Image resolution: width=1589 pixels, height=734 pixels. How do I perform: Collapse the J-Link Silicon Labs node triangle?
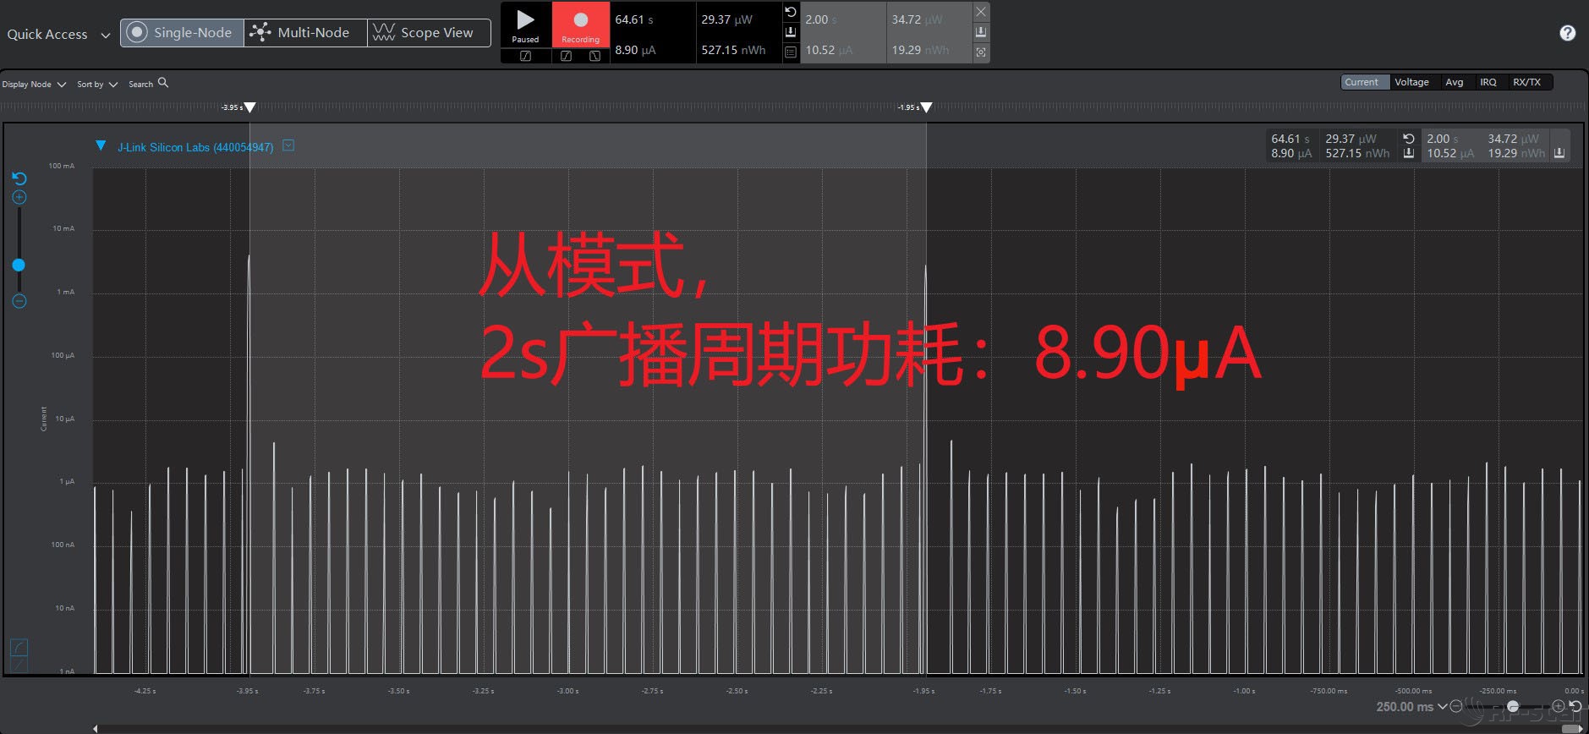point(101,145)
